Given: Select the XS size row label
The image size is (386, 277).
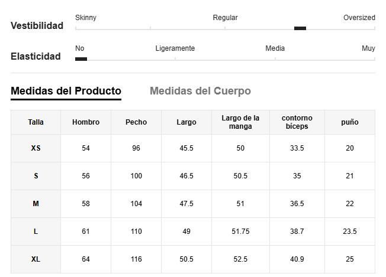Looking at the screenshot, I should (36, 148).
